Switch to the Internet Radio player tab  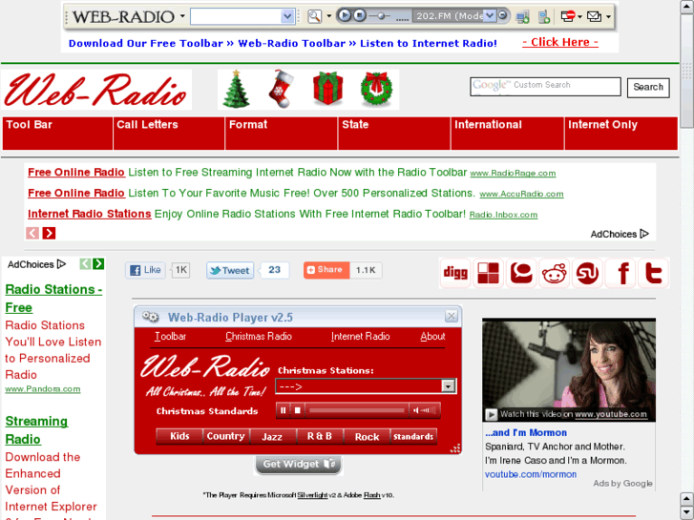pos(360,337)
